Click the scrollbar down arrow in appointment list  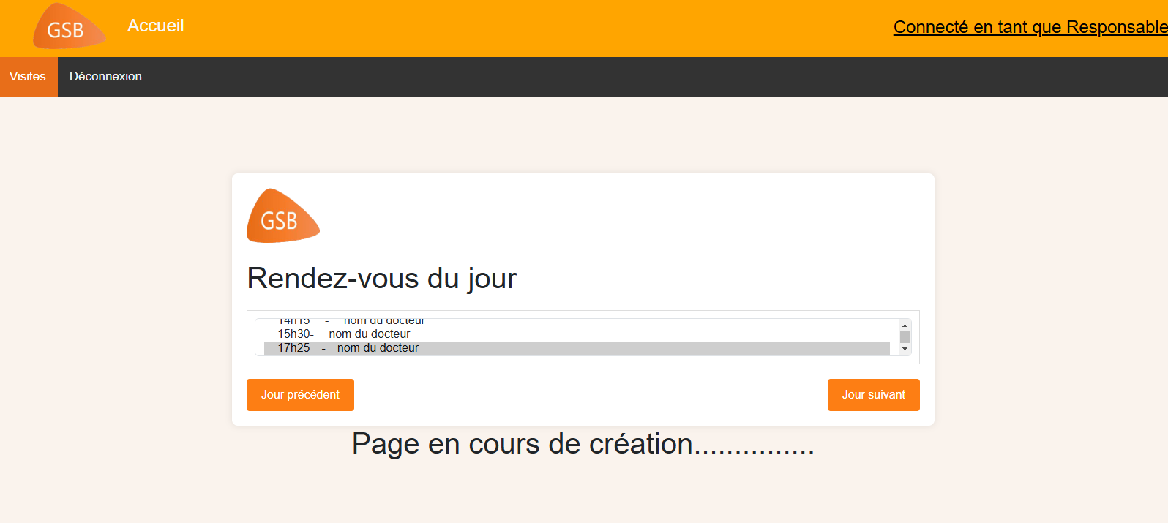tap(905, 349)
